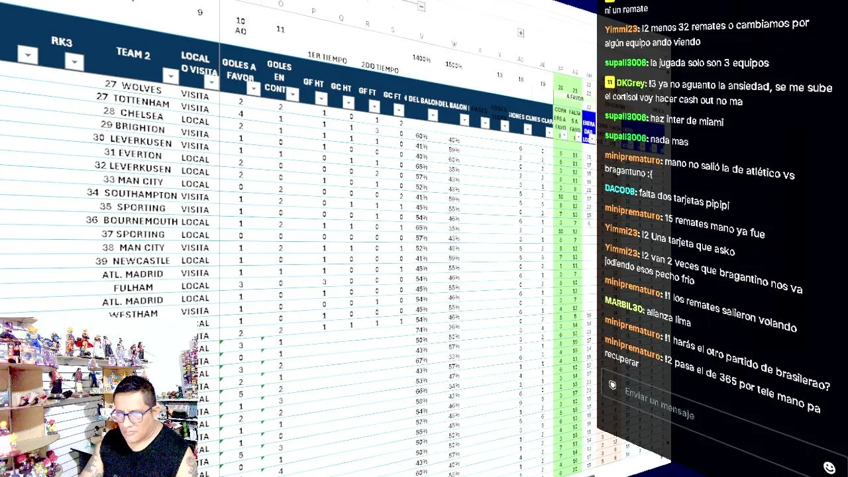Select the NEWCASTLE team cell
848x477 pixels.
(132, 260)
